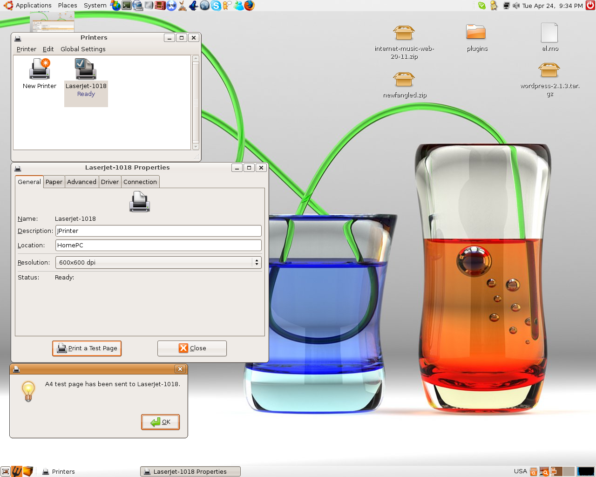
Task: Open the Global Settings menu
Action: (x=83, y=49)
